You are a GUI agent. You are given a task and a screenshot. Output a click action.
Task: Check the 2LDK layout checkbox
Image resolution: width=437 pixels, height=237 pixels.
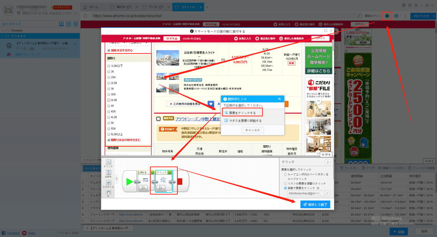(x=109, y=83)
